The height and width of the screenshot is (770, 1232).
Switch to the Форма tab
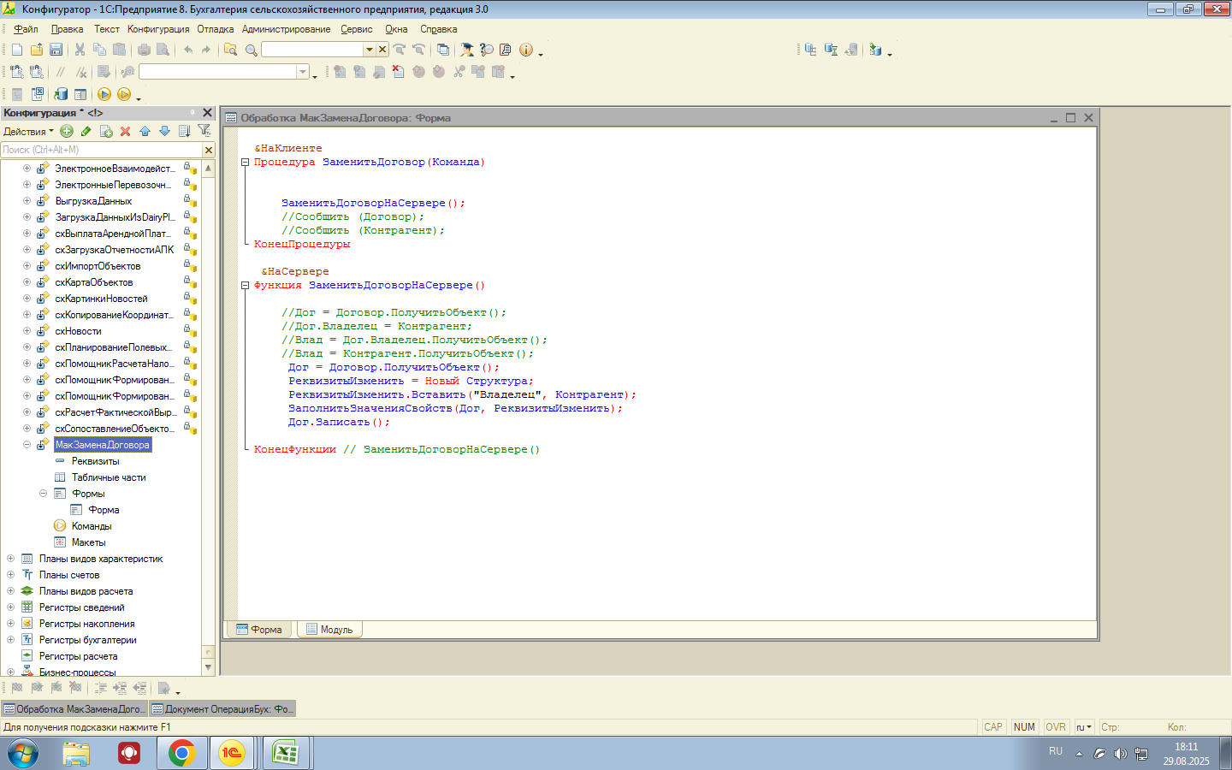(259, 630)
